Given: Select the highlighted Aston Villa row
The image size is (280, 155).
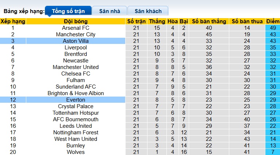Looking at the screenshot, I should (76, 41).
